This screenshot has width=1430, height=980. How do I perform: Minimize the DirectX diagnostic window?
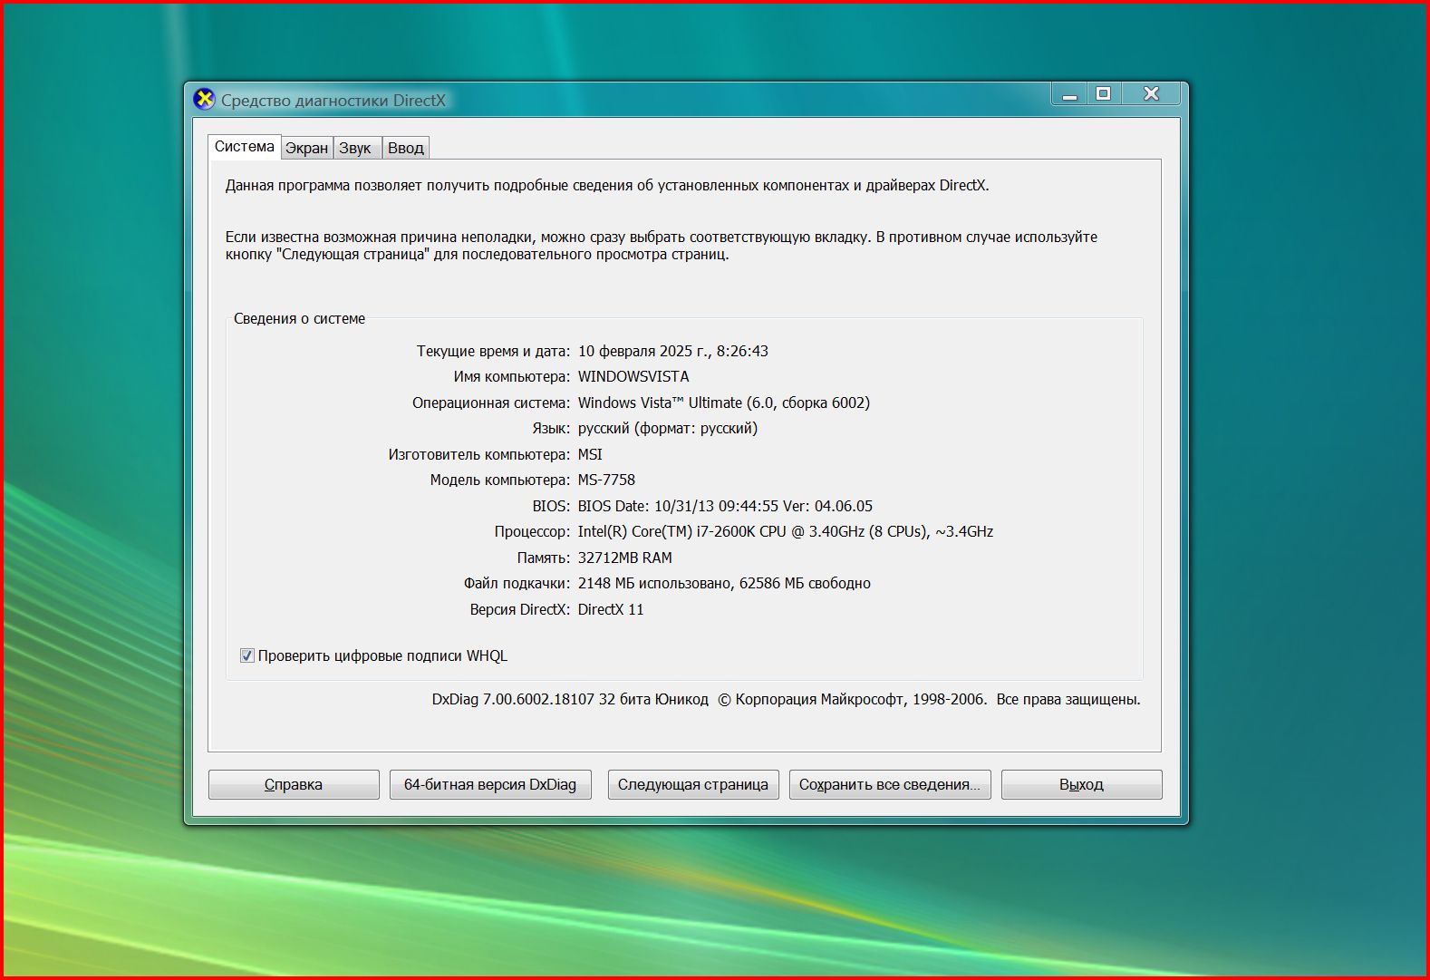(x=1069, y=94)
